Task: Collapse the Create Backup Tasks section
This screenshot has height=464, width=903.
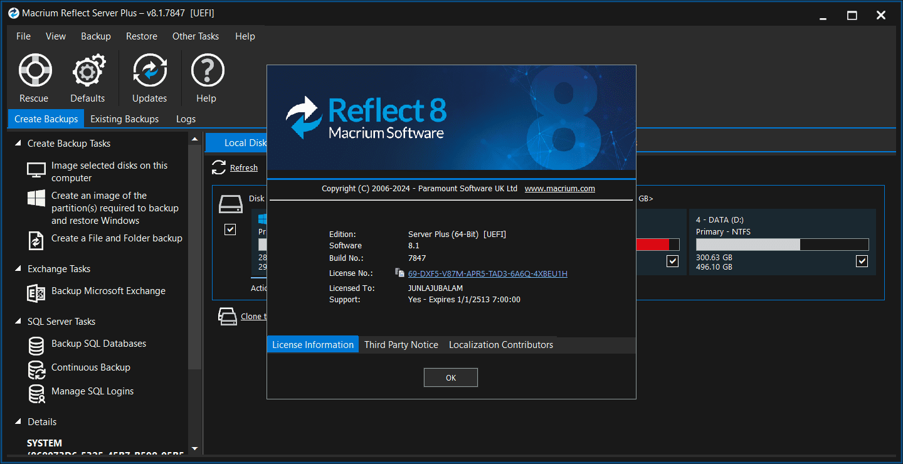Action: point(18,144)
